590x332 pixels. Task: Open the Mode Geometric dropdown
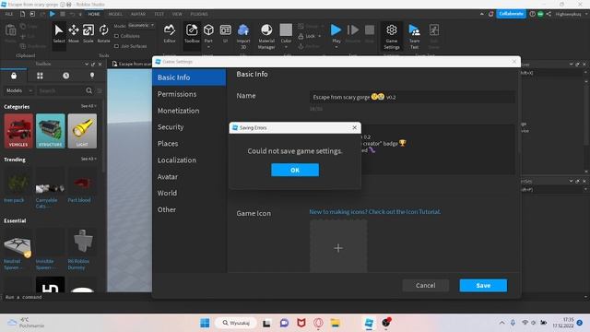point(141,25)
